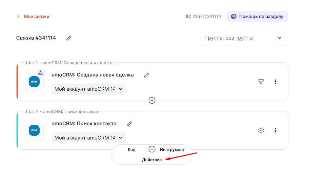Rename step 'Поиск контакта' via pencil icon
The width and height of the screenshot is (309, 173).
(x=129, y=124)
